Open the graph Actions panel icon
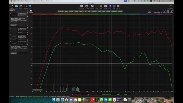The image size is (183, 103). pyautogui.click(x=168, y=11)
